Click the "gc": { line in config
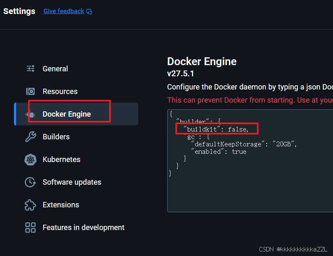This screenshot has width=333, height=256. tap(197, 137)
